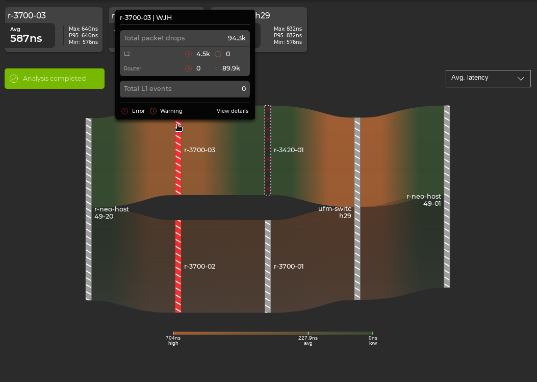Click the orange Warning legend icon in tooltip
Image resolution: width=537 pixels, height=382 pixels.
point(154,111)
